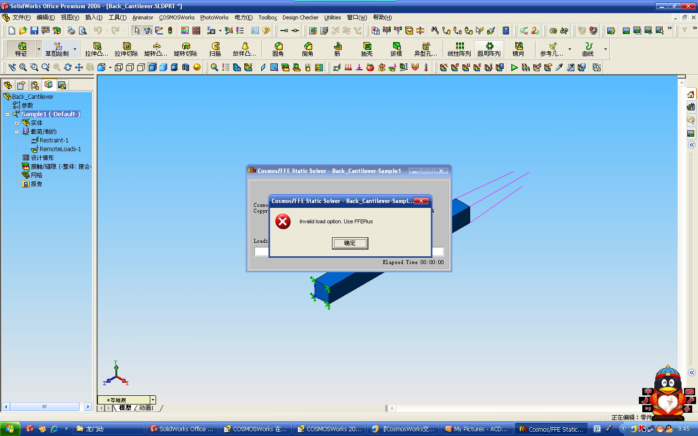
Task: Switch to the 动画1 bottom tab
Action: tap(146, 408)
